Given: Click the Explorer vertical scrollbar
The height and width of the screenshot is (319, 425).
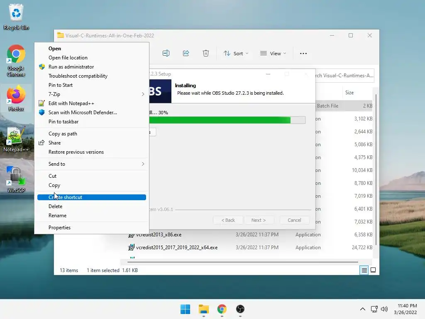Looking at the screenshot, I should click(376, 169).
